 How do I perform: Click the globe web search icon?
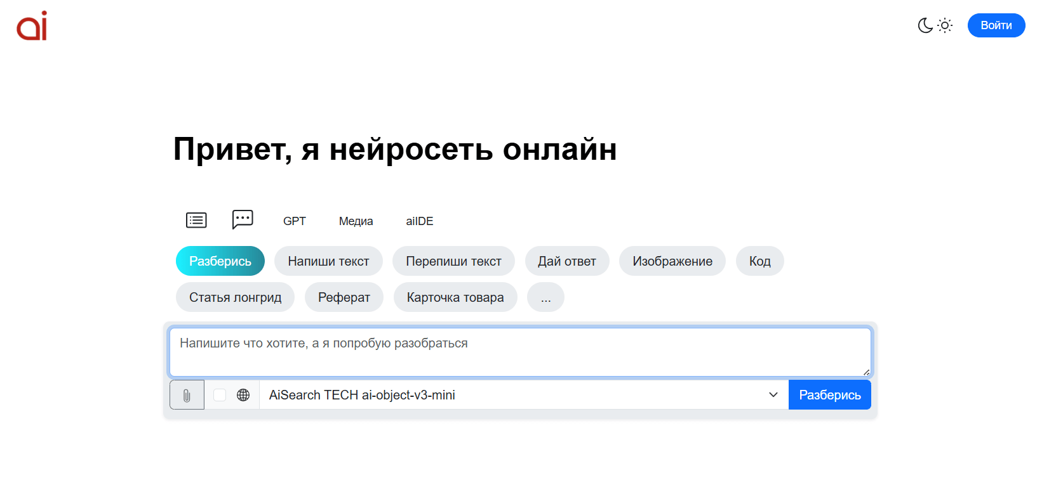243,395
